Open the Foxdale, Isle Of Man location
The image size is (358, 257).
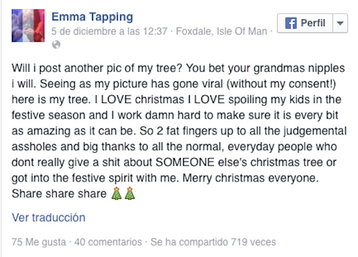221,32
